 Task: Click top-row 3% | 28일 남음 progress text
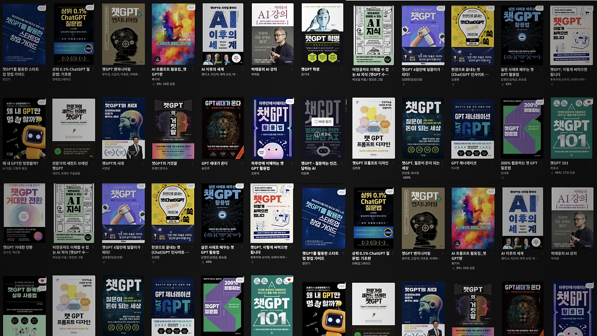pyautogui.click(x=166, y=84)
